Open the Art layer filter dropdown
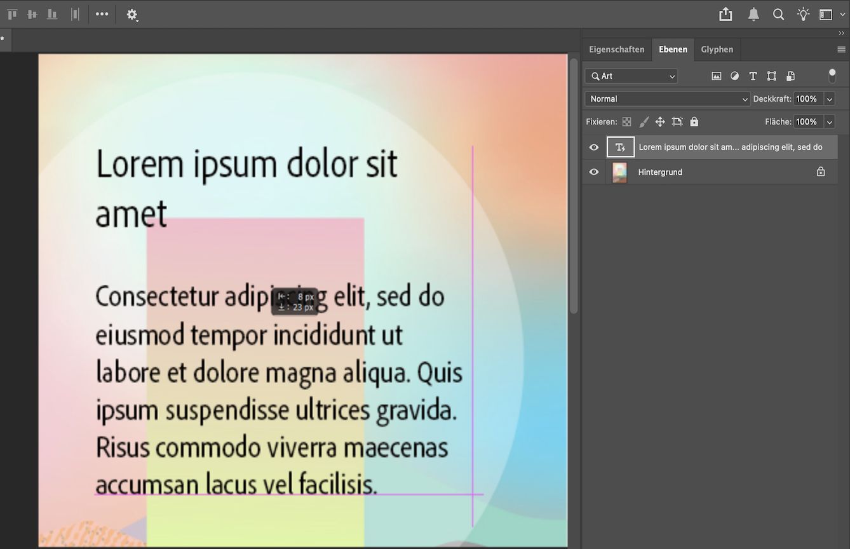850x549 pixels. point(631,76)
